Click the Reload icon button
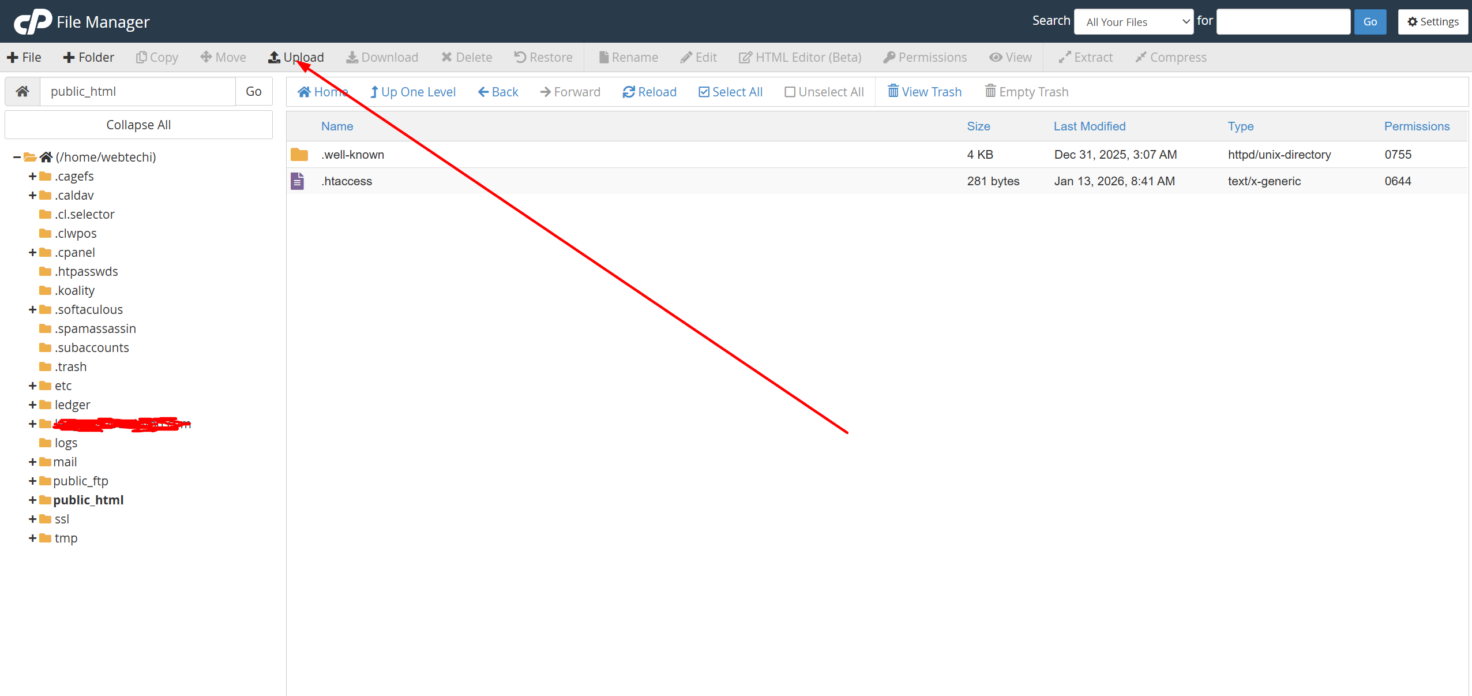The image size is (1472, 696). [628, 92]
